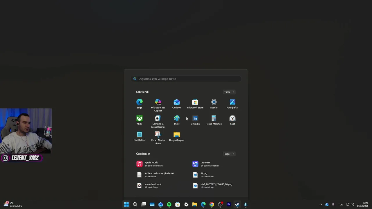
Task: Click the microphone tray icon
Action: pyautogui.click(x=333, y=204)
